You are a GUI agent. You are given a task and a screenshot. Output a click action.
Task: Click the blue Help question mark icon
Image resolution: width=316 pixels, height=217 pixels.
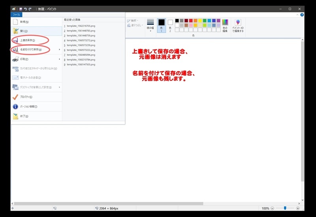[302, 15]
